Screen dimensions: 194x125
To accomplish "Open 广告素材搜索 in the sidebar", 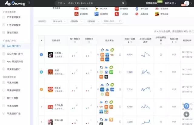I will point(14,17).
